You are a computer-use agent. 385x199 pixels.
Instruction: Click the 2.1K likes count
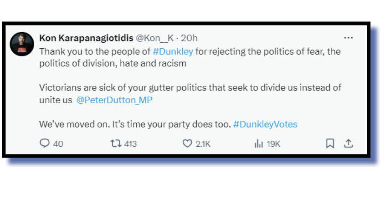click(x=203, y=144)
